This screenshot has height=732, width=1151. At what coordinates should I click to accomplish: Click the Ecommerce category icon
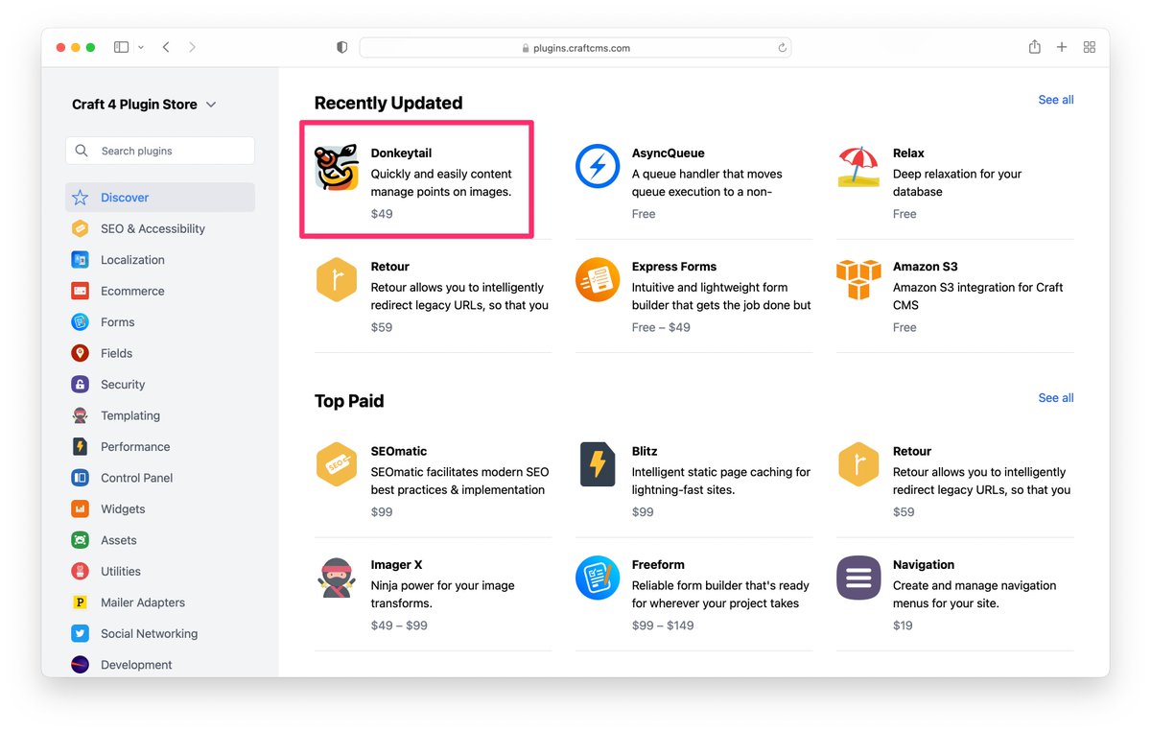coord(81,291)
